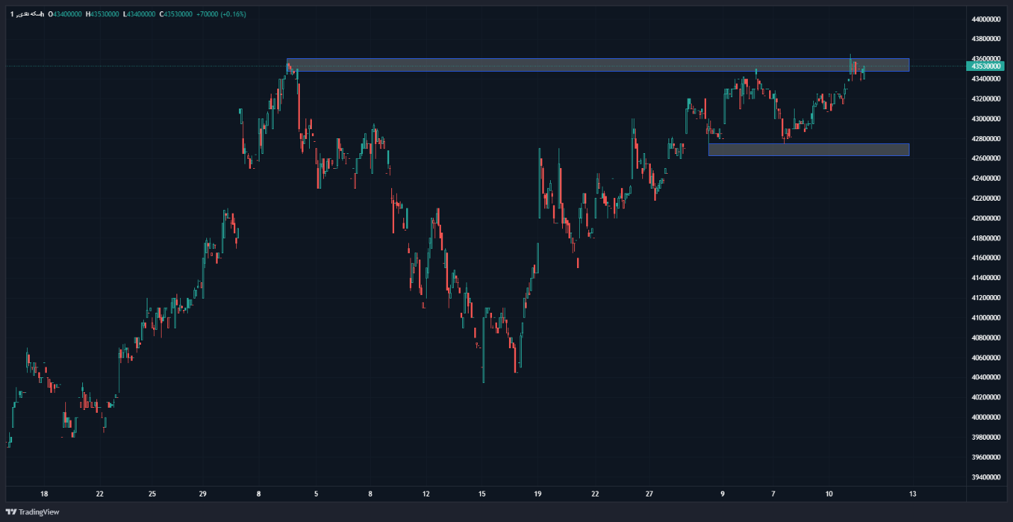Select the lower blue support zone rectangle
Screen dimensions: 1013x522
click(808, 150)
